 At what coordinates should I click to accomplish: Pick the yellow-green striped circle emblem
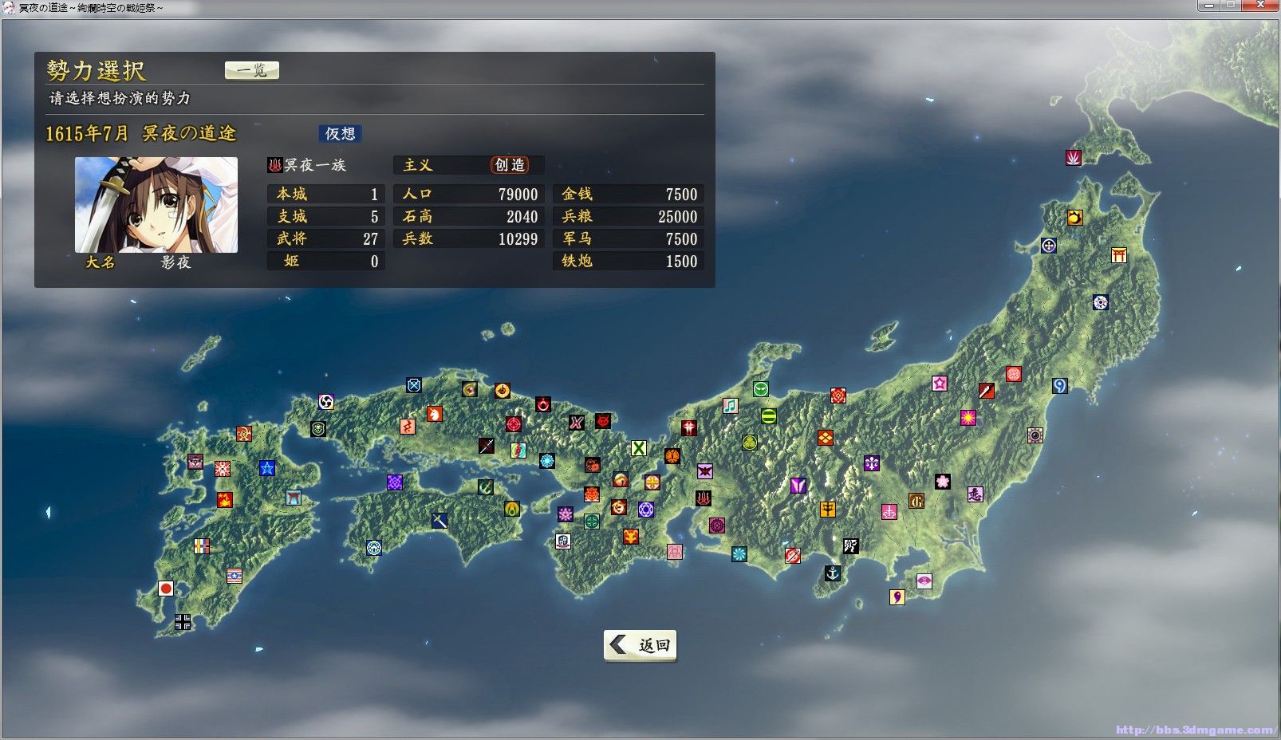click(768, 416)
